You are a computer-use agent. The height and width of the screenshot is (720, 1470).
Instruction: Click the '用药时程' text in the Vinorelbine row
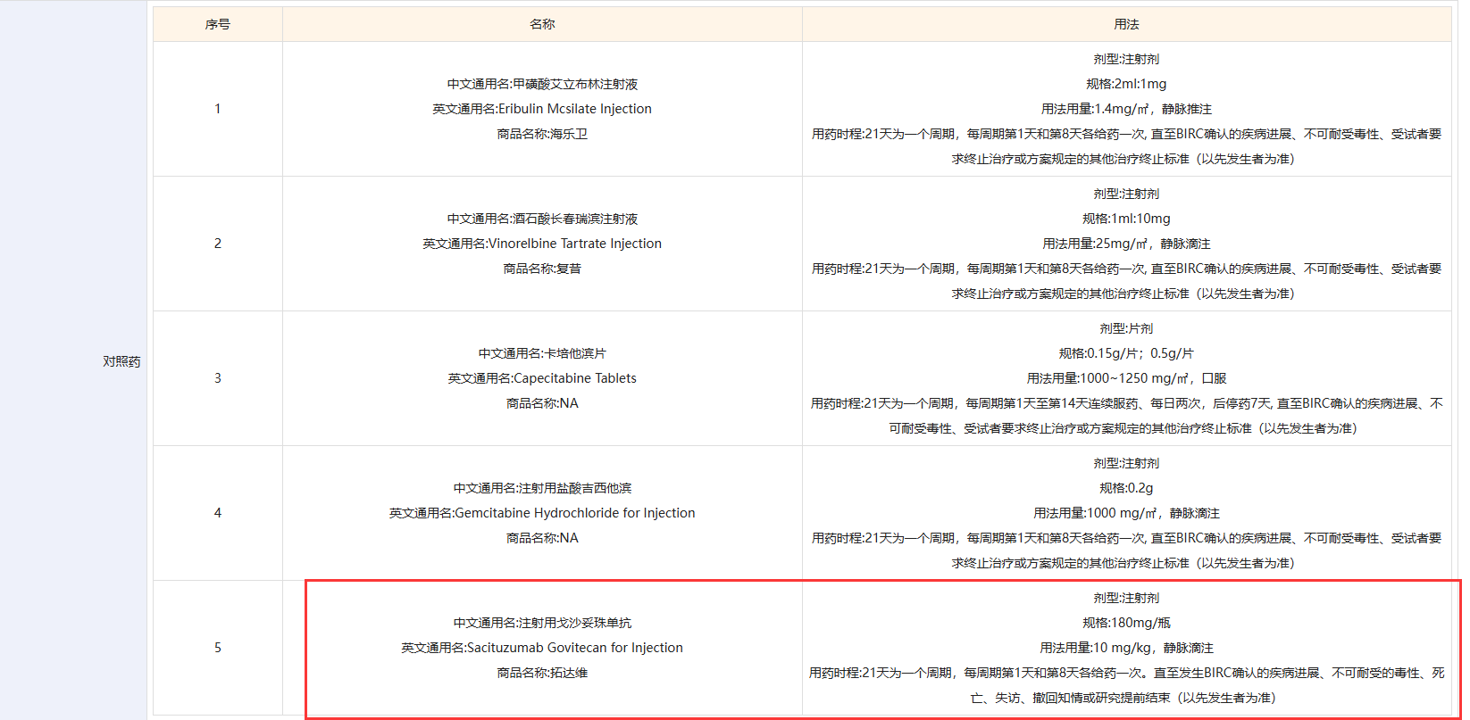pos(1126,281)
